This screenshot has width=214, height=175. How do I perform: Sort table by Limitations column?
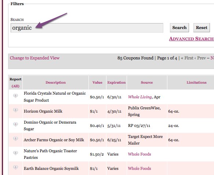click(196, 83)
